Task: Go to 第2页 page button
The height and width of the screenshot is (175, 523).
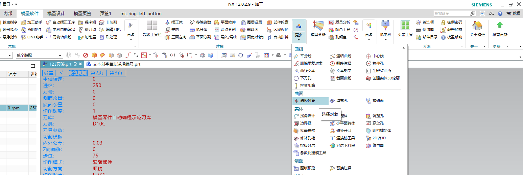Action: pos(97,73)
